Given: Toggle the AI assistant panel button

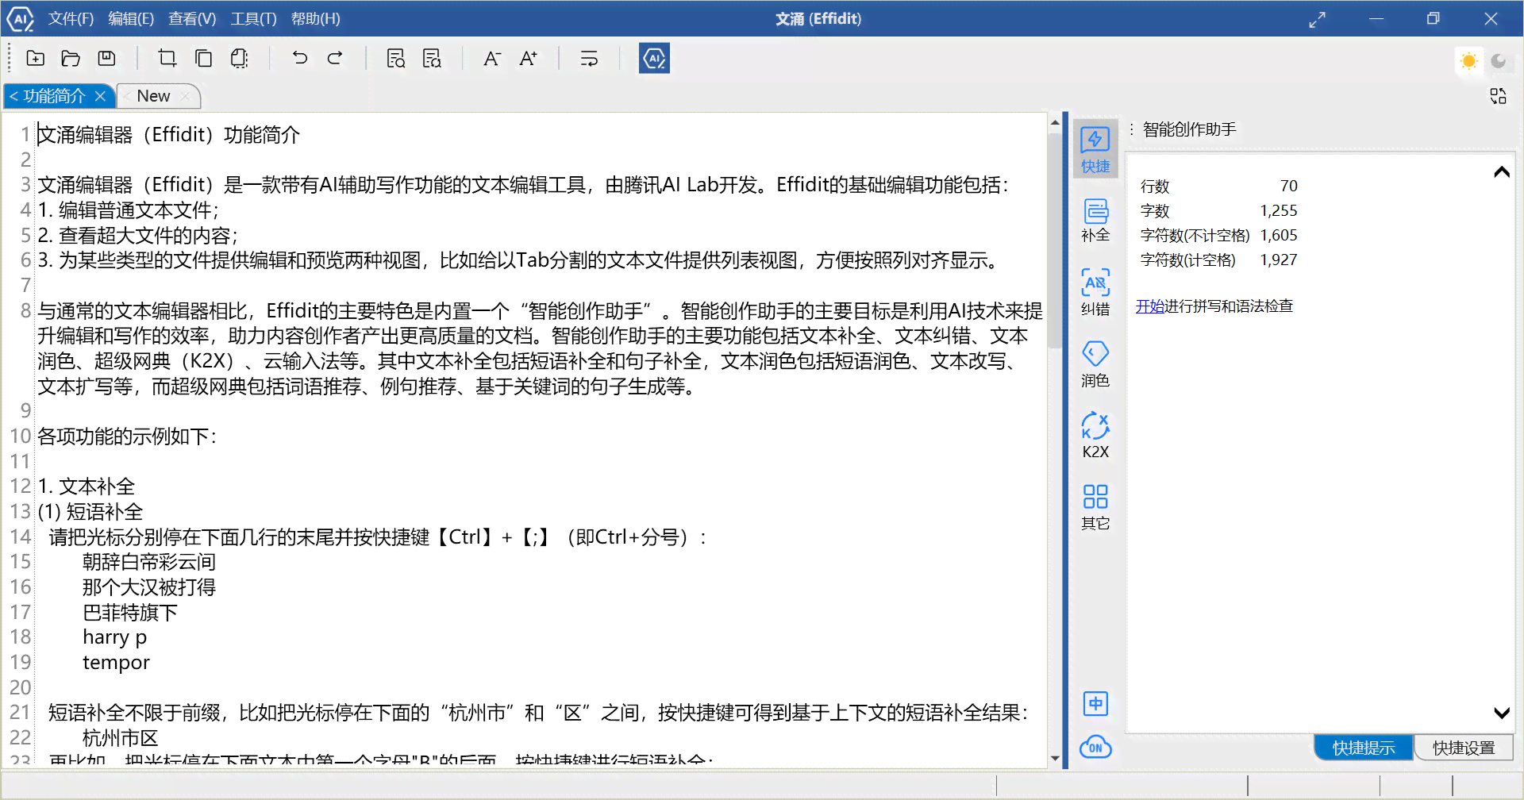Looking at the screenshot, I should click(654, 58).
